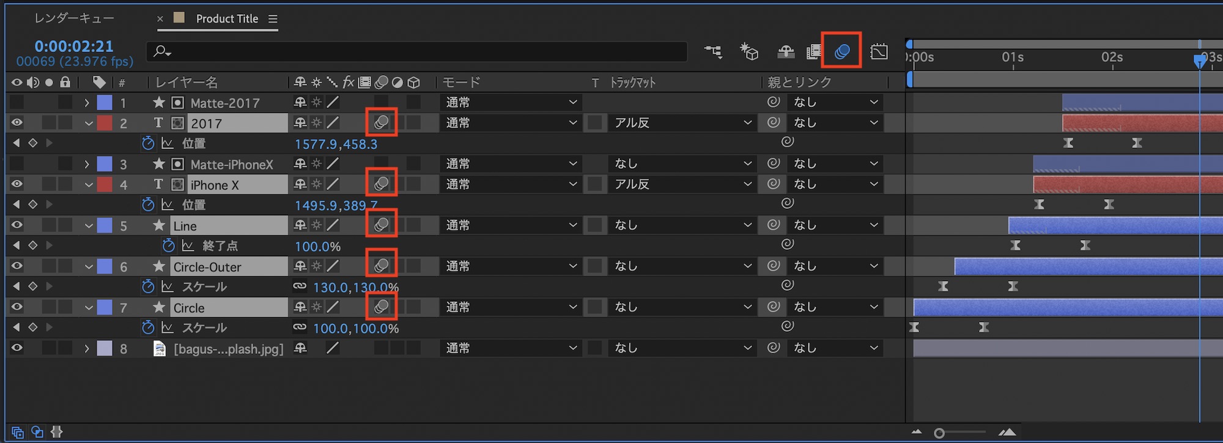Toggle stopwatch for 2017 位置 property
The image size is (1223, 443).
coord(147,144)
